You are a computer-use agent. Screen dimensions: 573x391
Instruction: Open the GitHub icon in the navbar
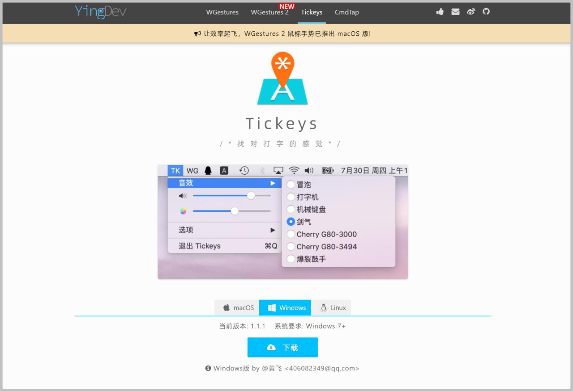tap(486, 12)
